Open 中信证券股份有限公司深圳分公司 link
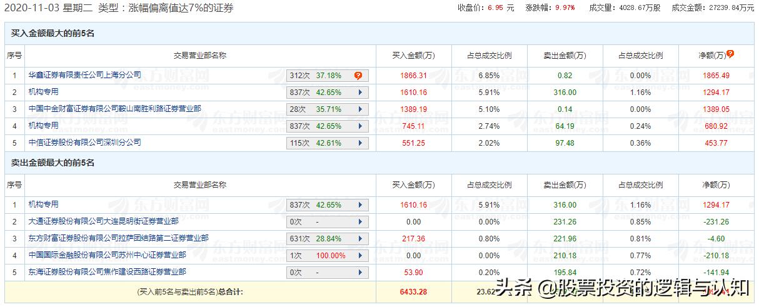The width and height of the screenshot is (759, 307). click(84, 143)
